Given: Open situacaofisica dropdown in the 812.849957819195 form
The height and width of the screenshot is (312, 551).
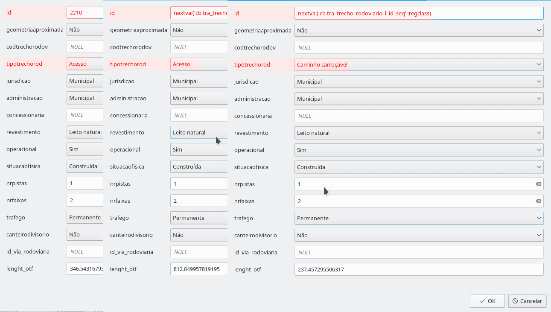Looking at the screenshot, I should coord(199,166).
